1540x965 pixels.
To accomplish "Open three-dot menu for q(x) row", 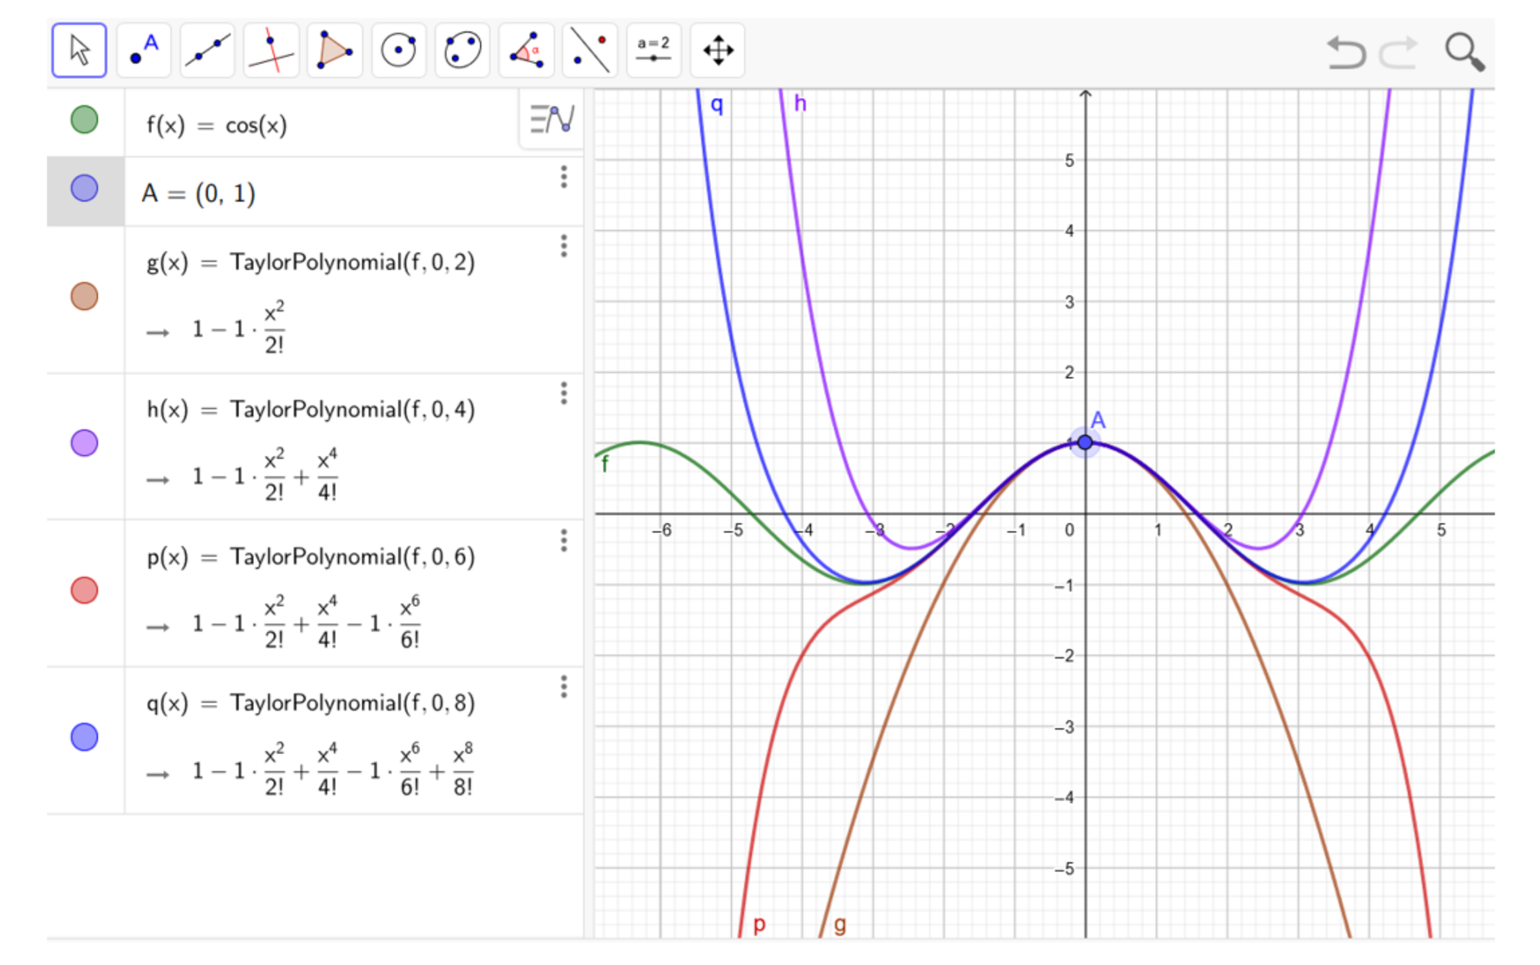I will pyautogui.click(x=563, y=687).
